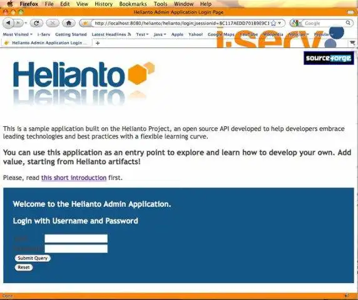Open the Google search engine icon
Image resolution: width=358 pixels, height=300 pixels.
click(x=295, y=23)
